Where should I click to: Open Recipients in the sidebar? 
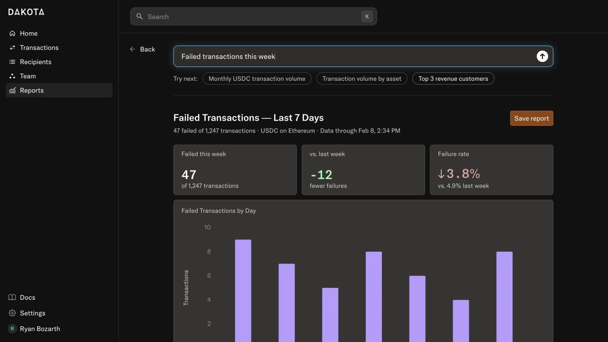[59, 62]
